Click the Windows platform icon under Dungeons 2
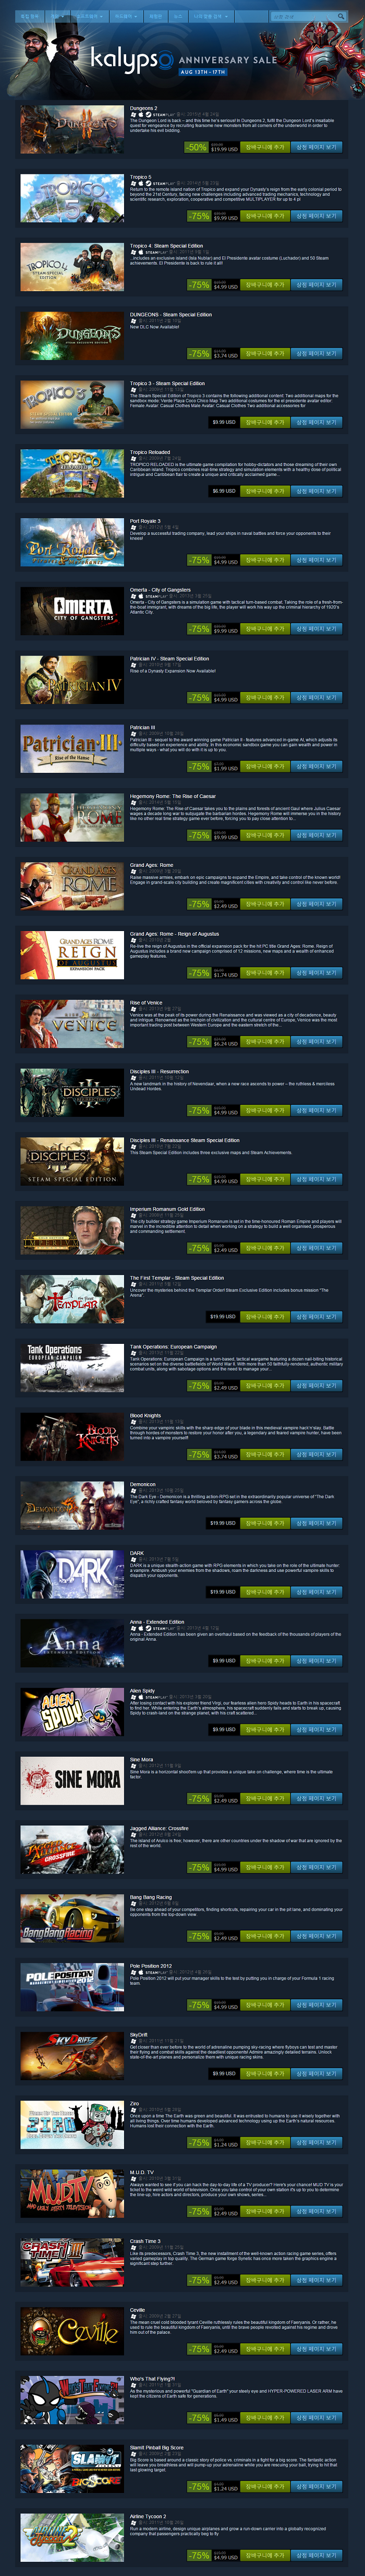 point(132,115)
